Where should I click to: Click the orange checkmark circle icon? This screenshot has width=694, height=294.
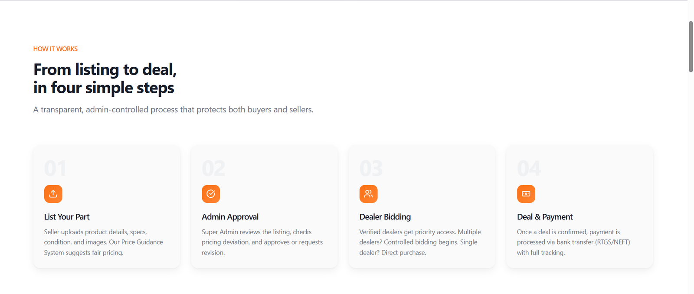click(211, 194)
